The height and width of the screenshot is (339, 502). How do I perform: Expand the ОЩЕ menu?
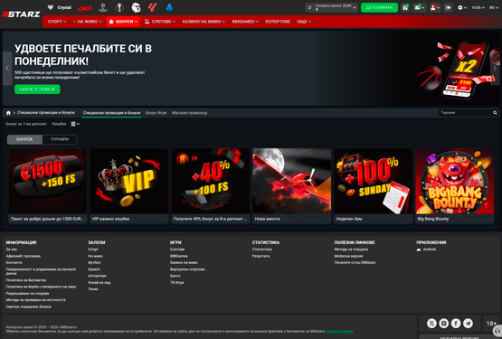(304, 22)
